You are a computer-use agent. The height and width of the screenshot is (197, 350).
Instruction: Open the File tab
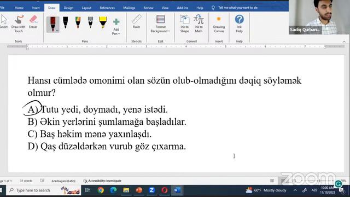2,8
